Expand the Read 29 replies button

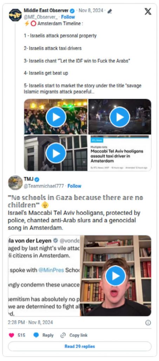coord(80,346)
